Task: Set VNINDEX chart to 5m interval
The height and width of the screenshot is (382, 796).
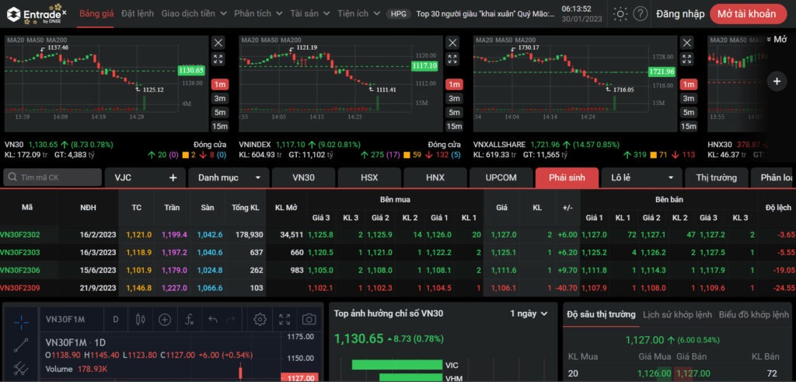Action: point(454,112)
